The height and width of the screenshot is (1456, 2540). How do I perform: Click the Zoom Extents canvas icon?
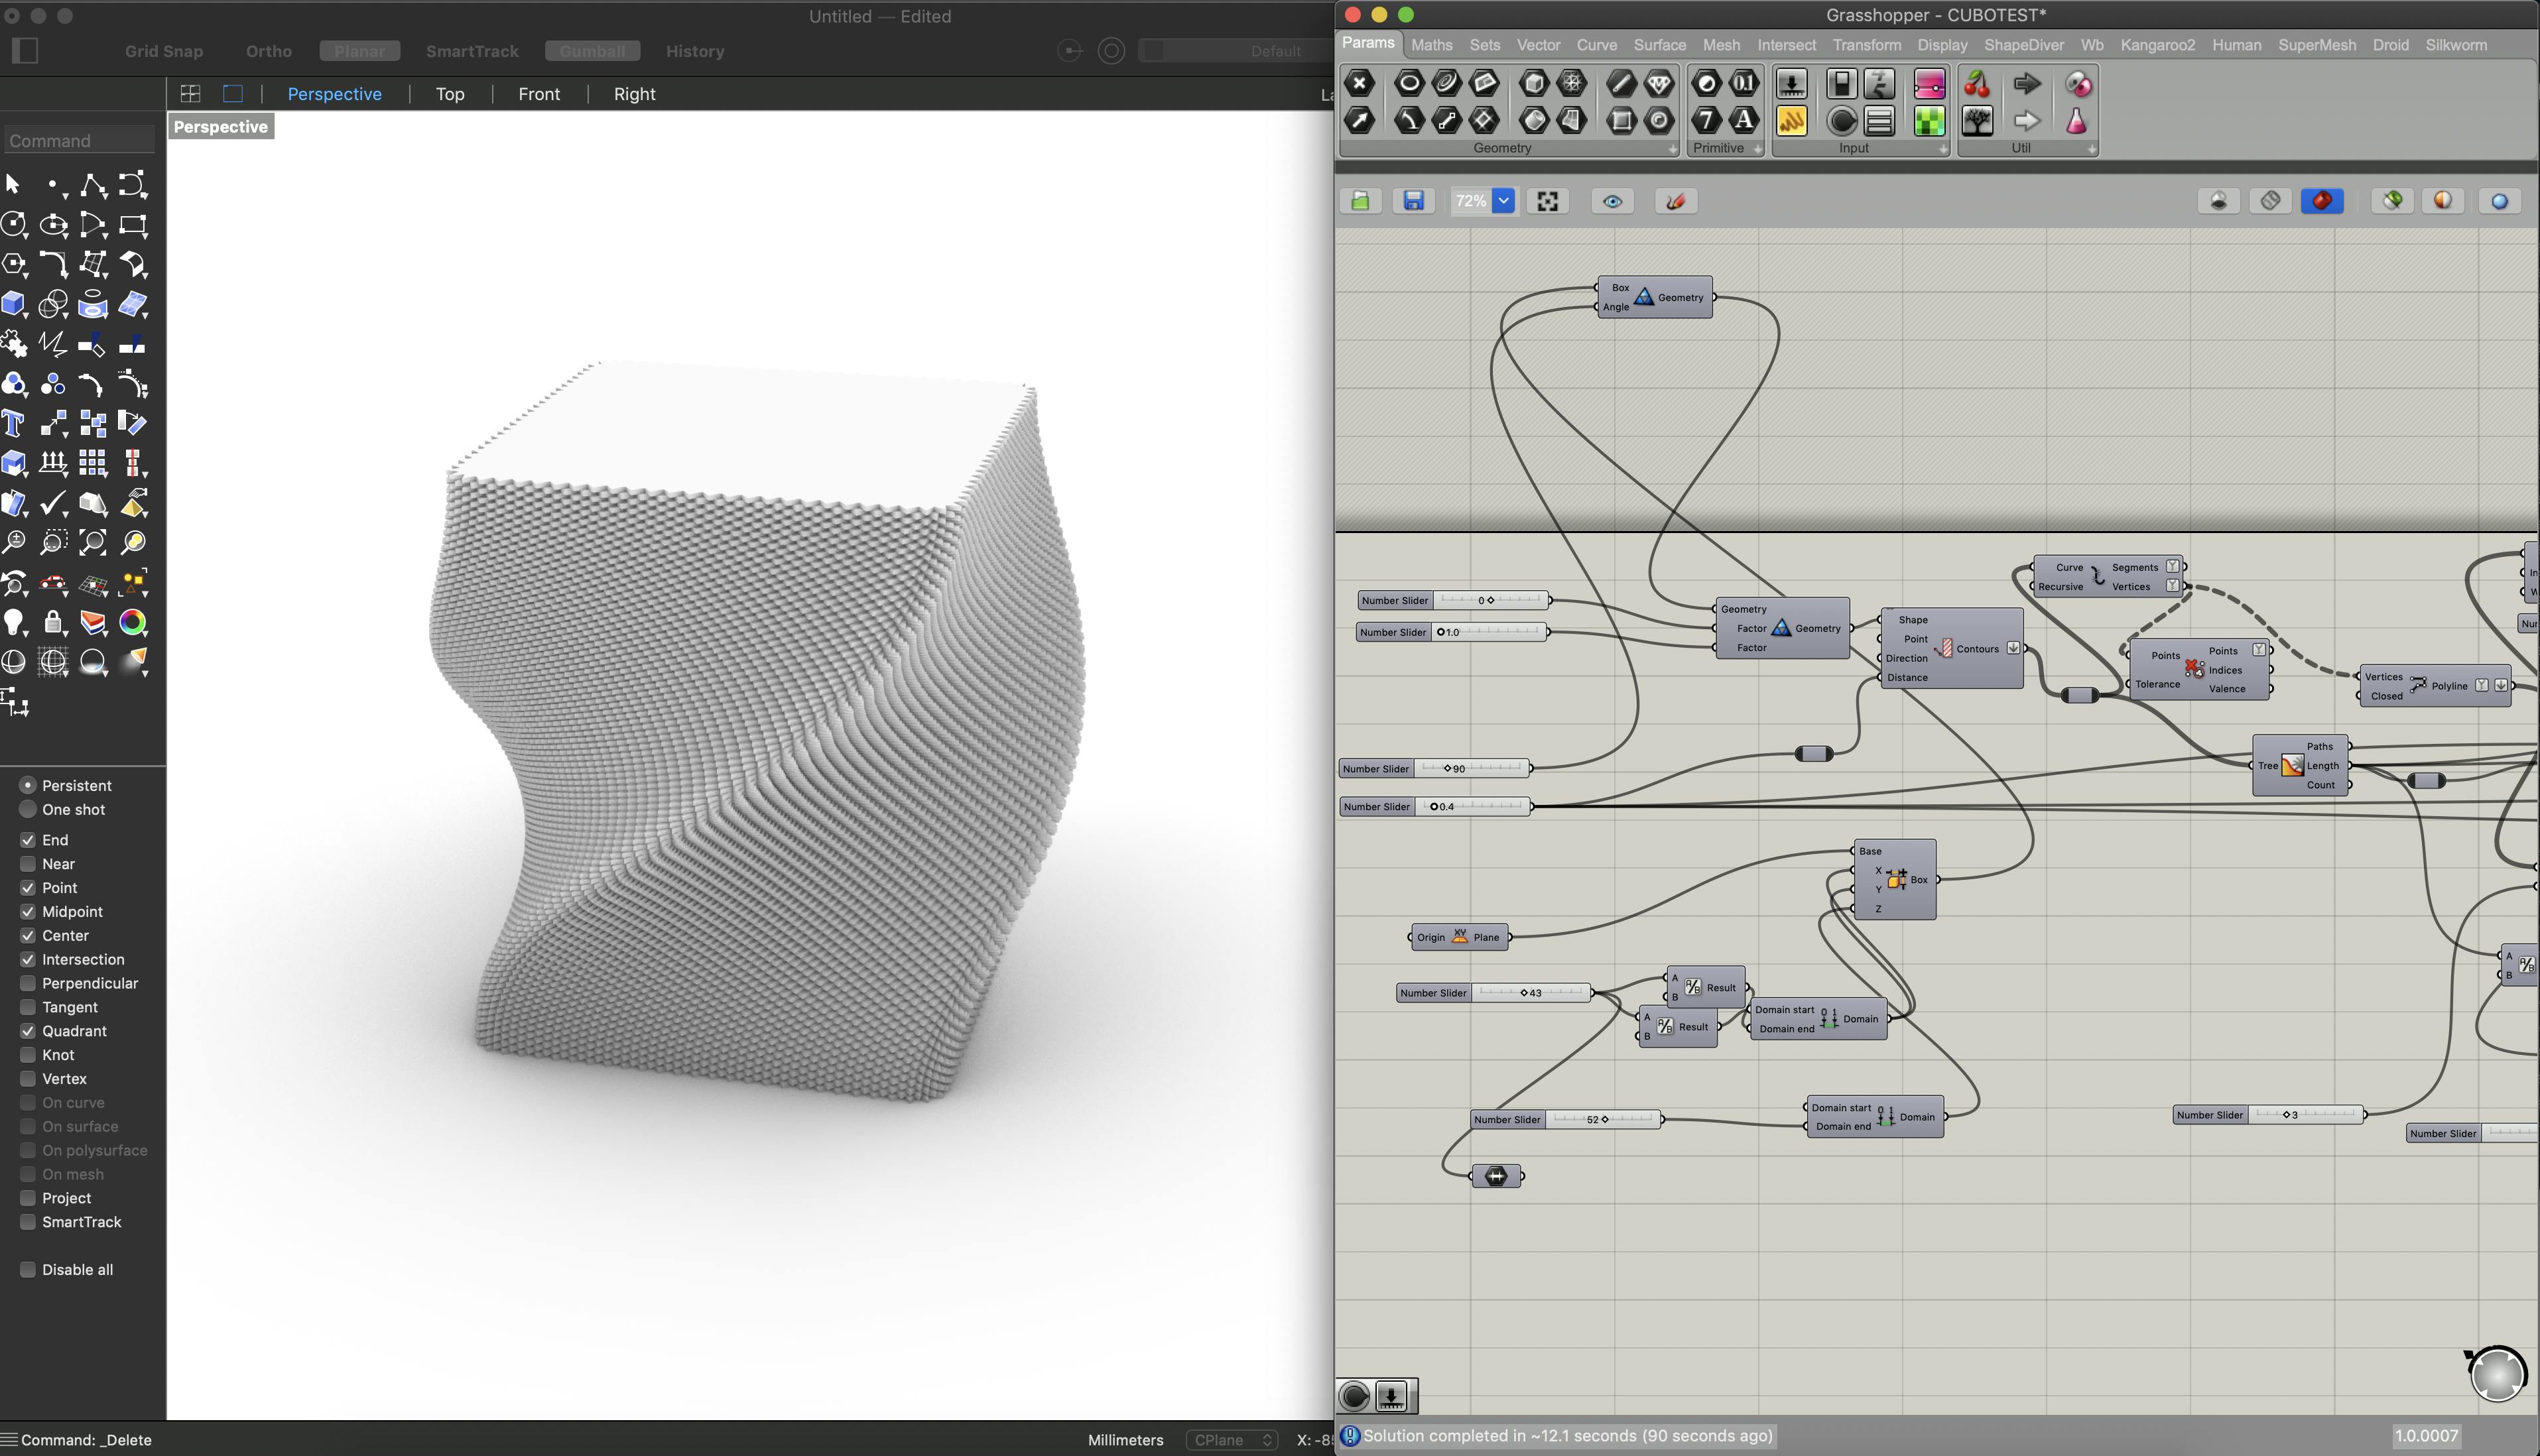(x=1547, y=201)
